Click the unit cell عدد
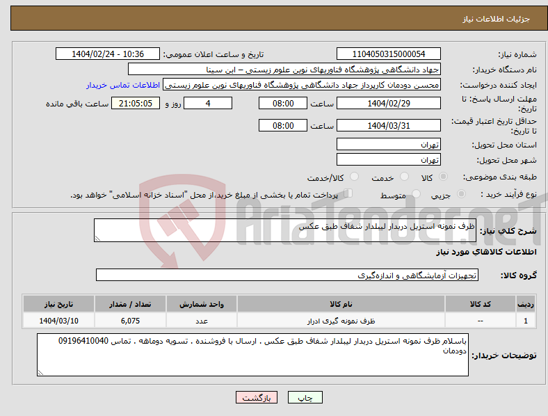 pos(202,321)
